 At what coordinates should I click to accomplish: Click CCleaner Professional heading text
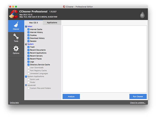click(33, 11)
